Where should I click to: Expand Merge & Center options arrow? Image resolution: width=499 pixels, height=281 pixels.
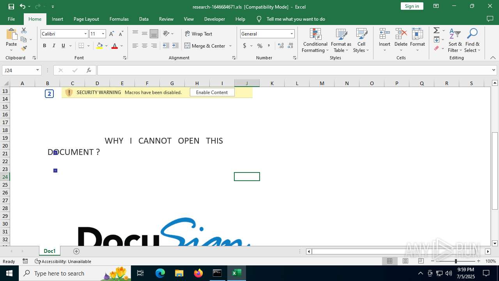(230, 46)
